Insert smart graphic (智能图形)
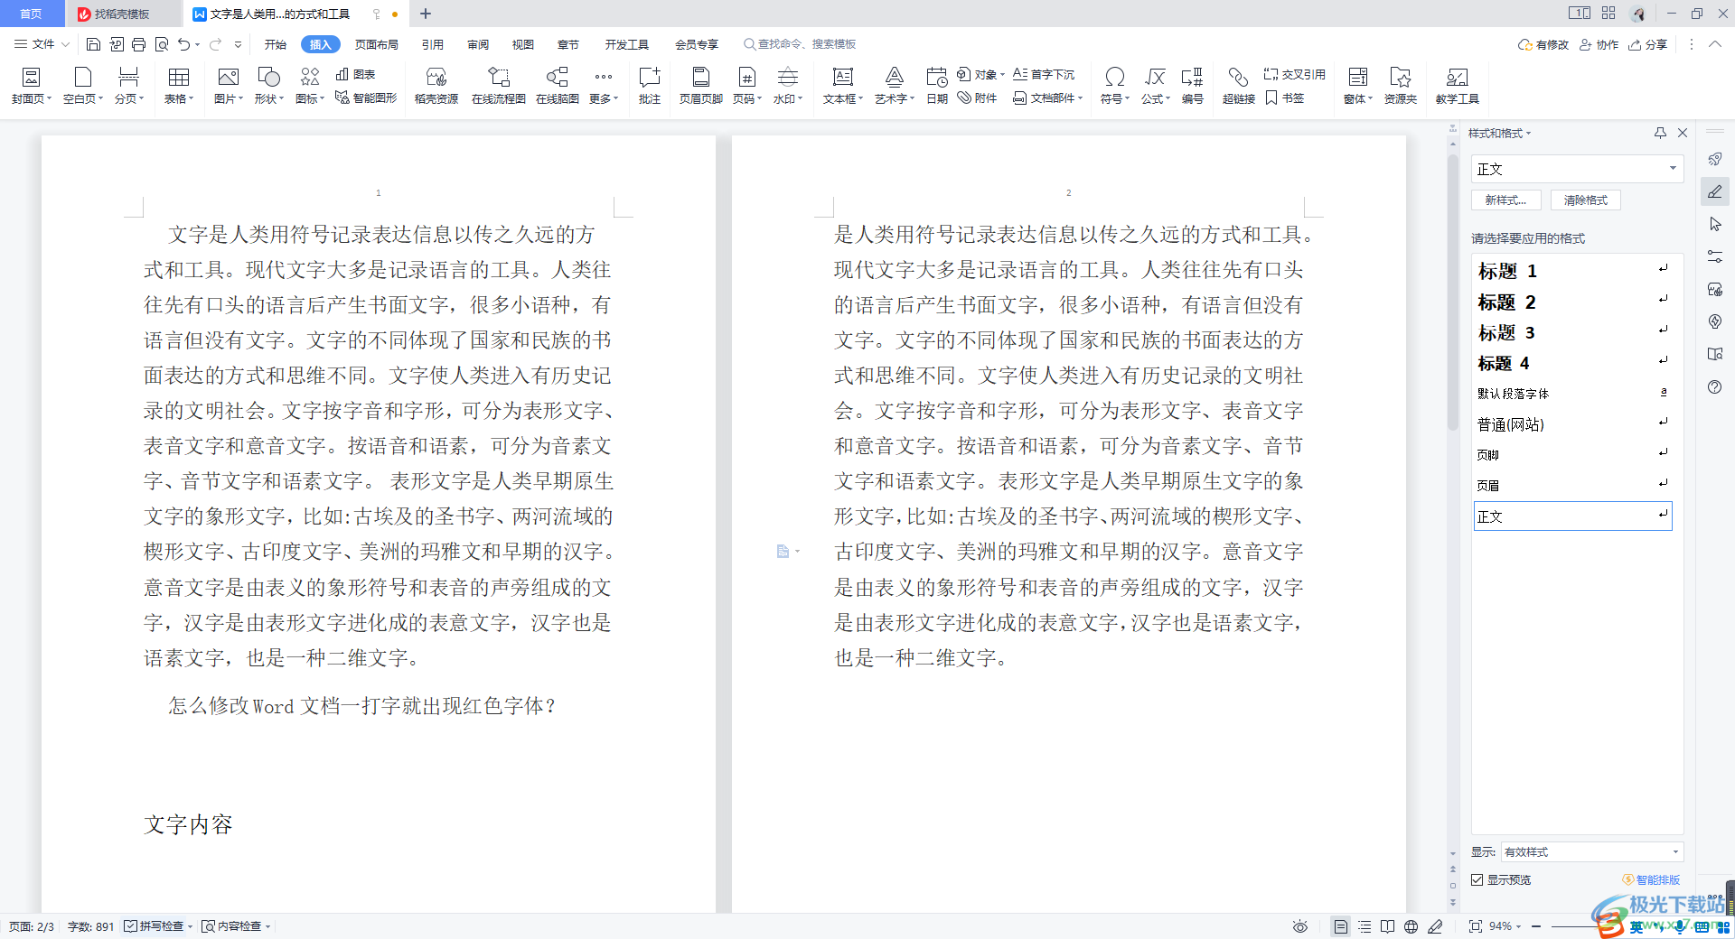Screen dimensions: 1735x939 pyautogui.click(x=366, y=98)
